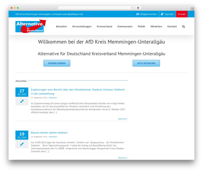Open the Kontakt item in main navigation
The width and height of the screenshot is (203, 172).
tap(172, 26)
